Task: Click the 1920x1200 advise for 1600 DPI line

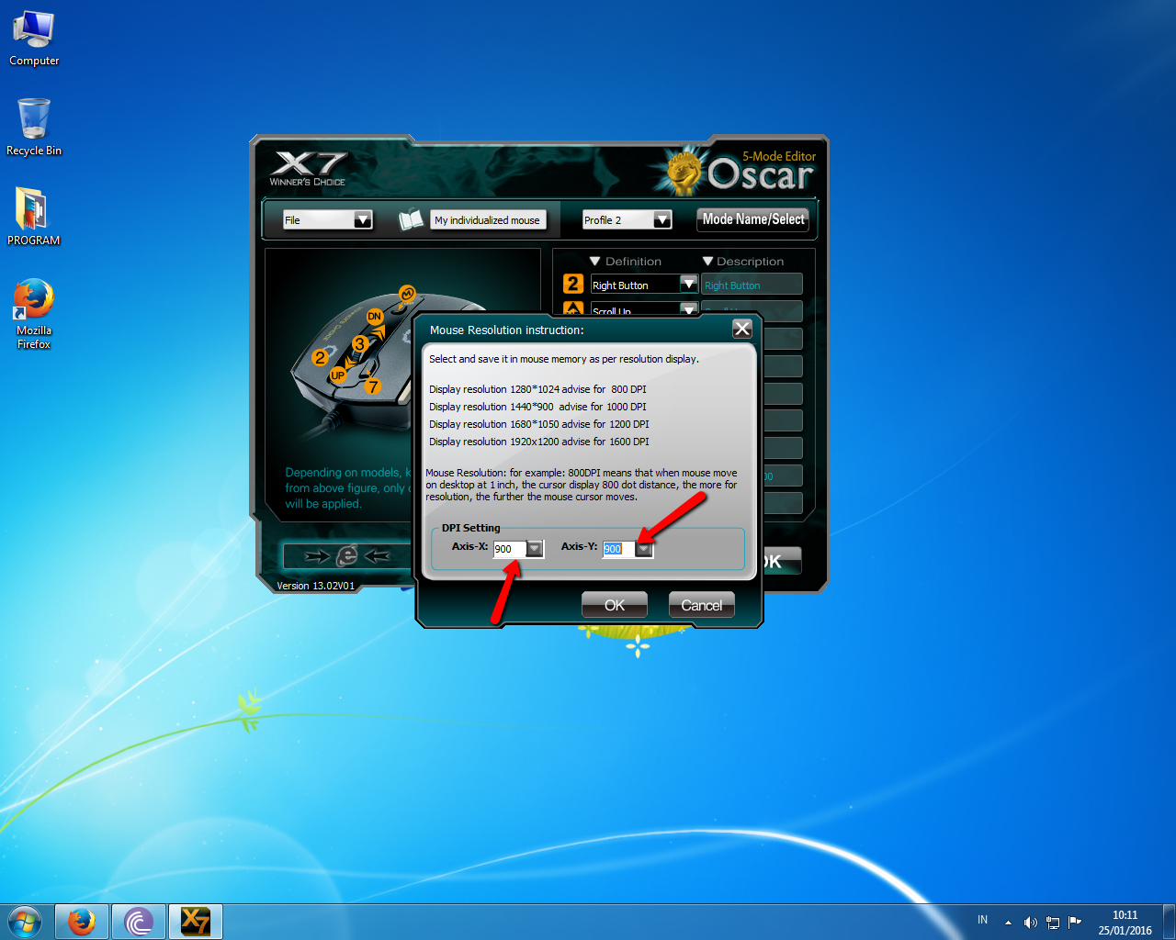Action: [x=538, y=442]
